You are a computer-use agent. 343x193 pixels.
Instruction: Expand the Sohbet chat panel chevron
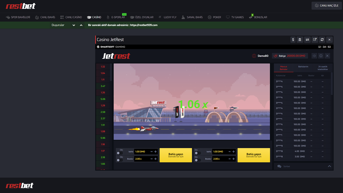tap(329, 166)
